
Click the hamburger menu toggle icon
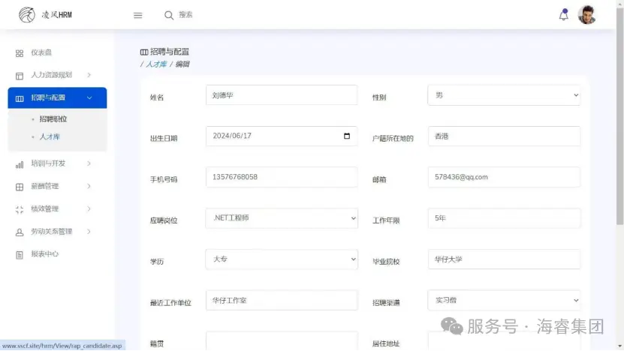[137, 15]
